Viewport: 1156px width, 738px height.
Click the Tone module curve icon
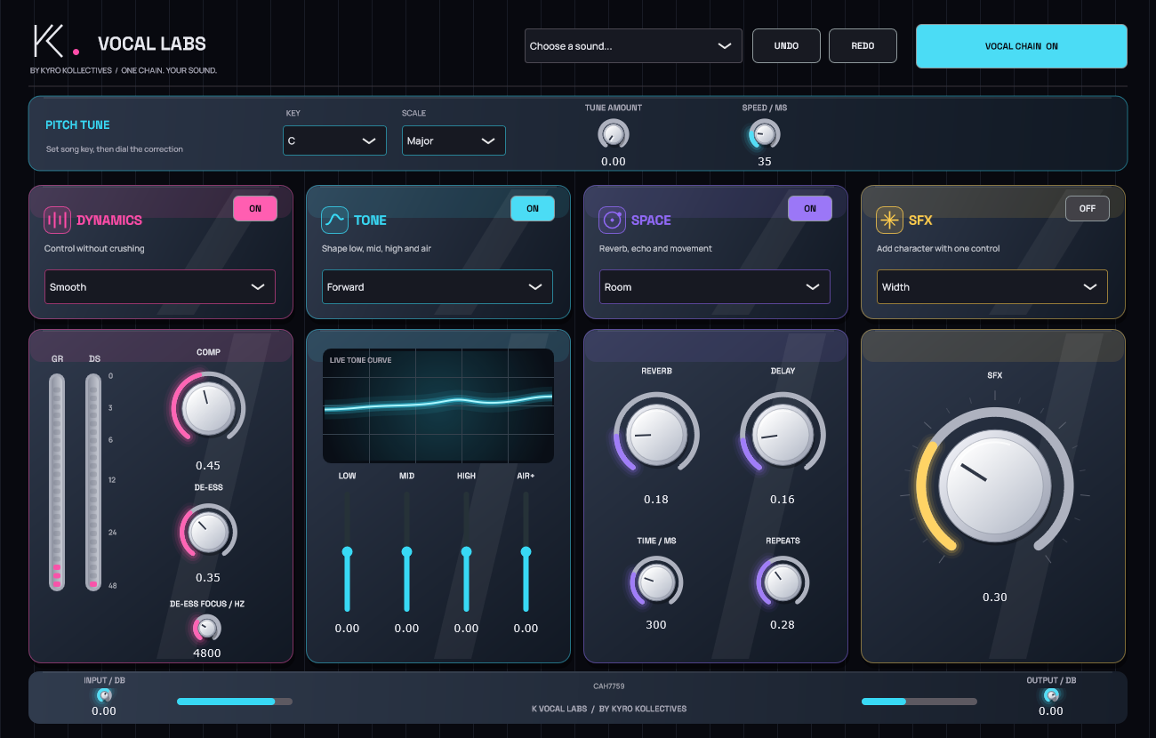(334, 220)
